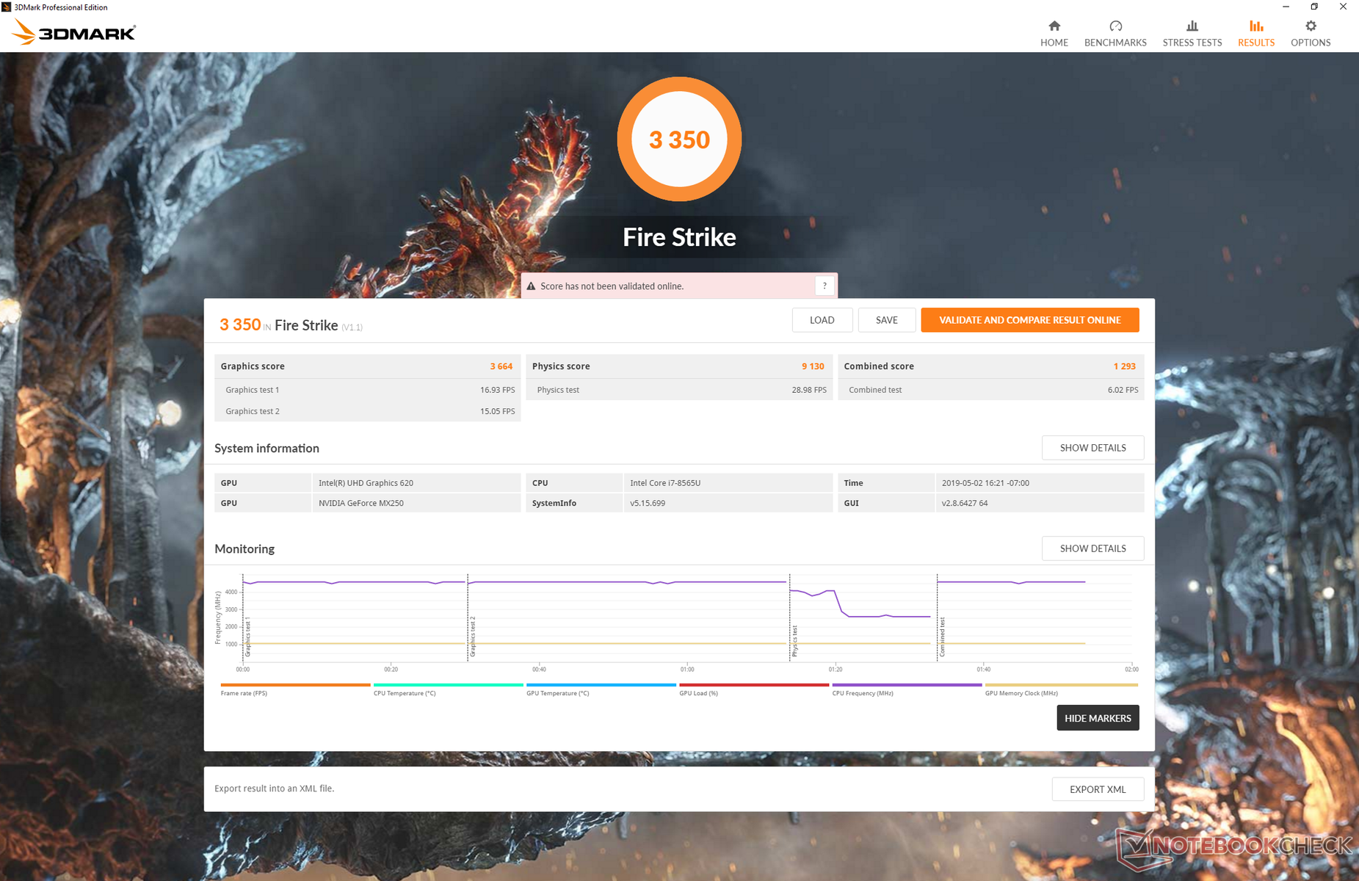This screenshot has height=881, width=1359.
Task: Select Graphics test 2 15.05 FPS row
Action: tap(368, 411)
